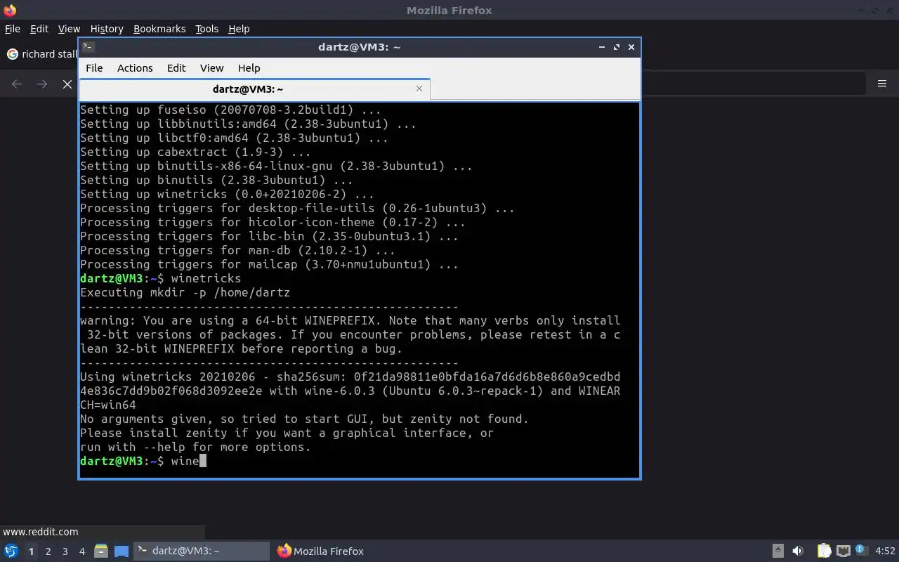This screenshot has width=899, height=562.
Task: Open the network connection tray icon
Action: (844, 551)
